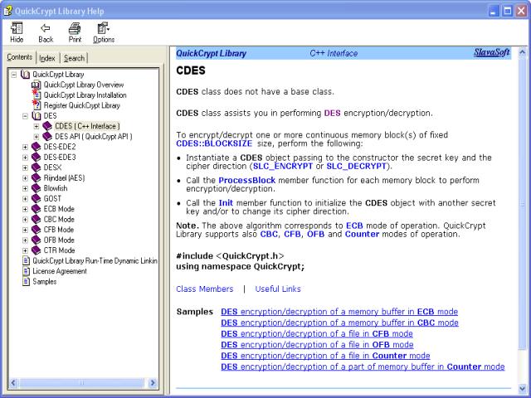Open the Options toolbar icon
This screenshot has width=531, height=398.
point(103,28)
